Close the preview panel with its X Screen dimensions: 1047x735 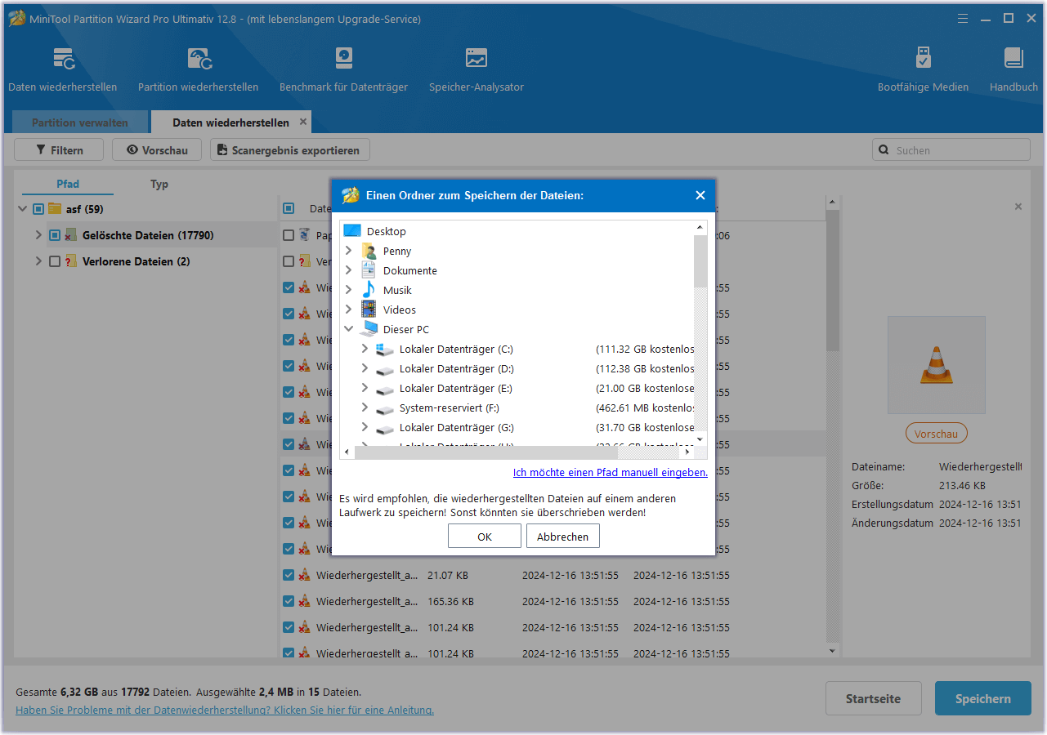click(x=1018, y=207)
